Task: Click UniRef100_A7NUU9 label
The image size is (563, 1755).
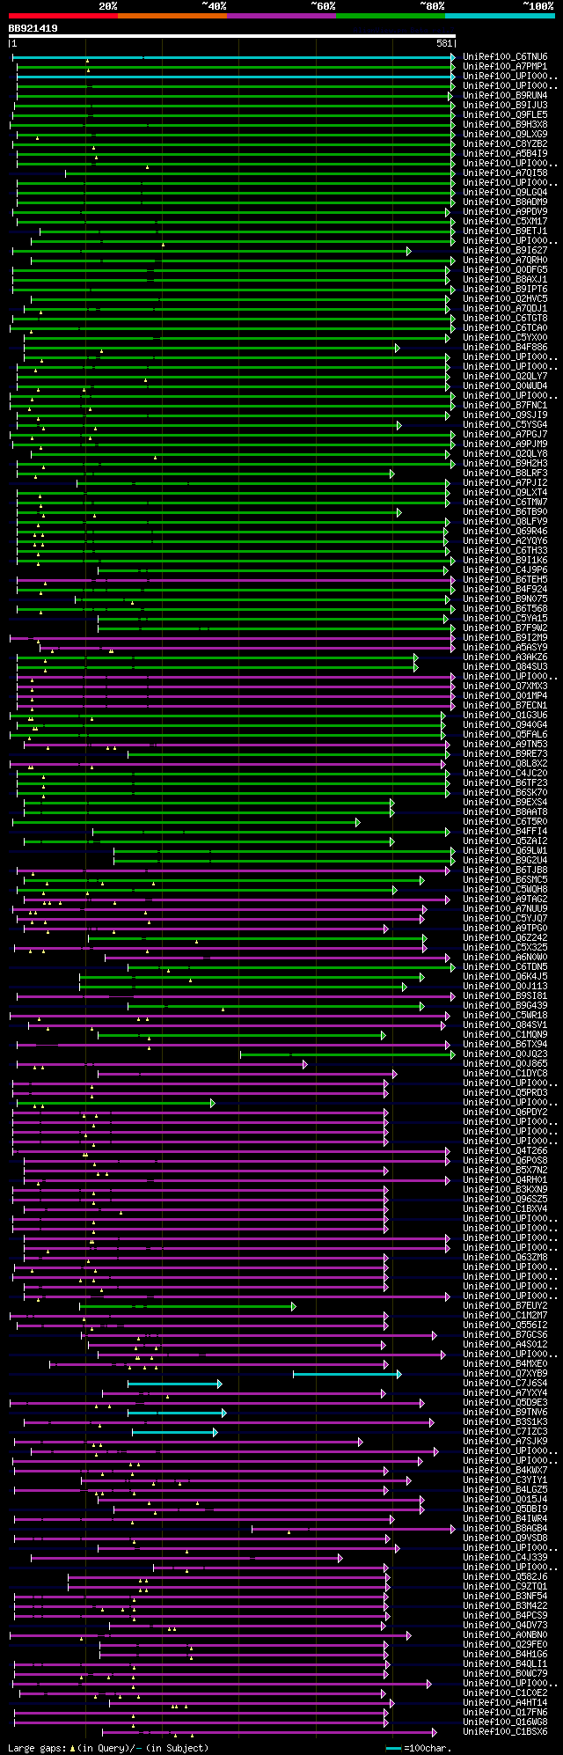Action: [505, 909]
